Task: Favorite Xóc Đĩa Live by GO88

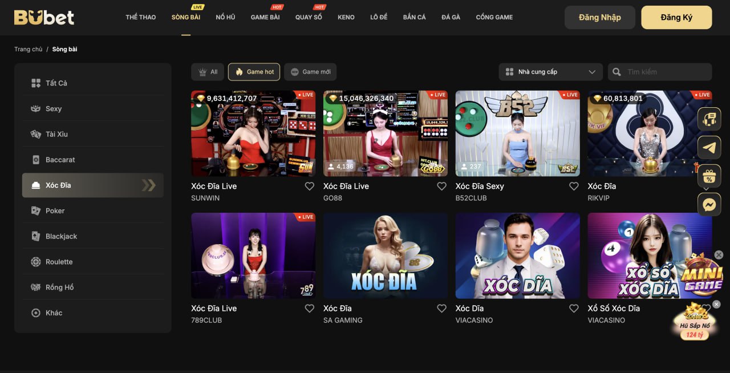Action: [441, 186]
